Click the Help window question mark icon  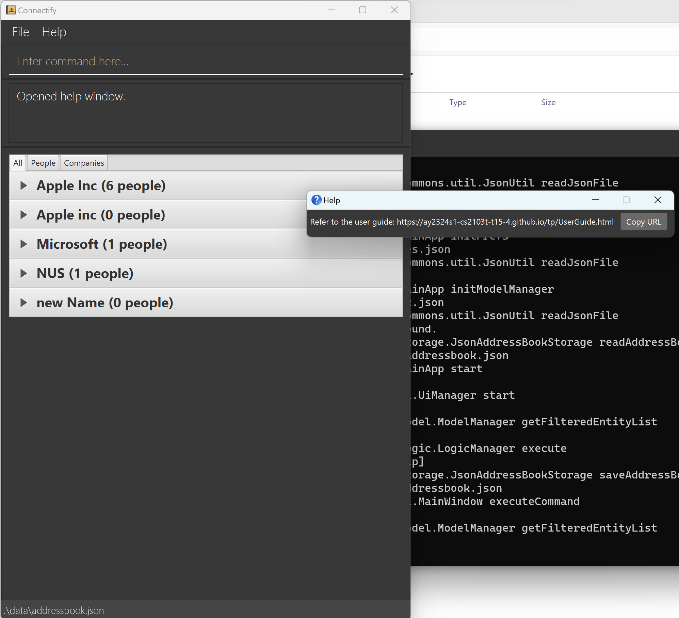pyautogui.click(x=316, y=200)
